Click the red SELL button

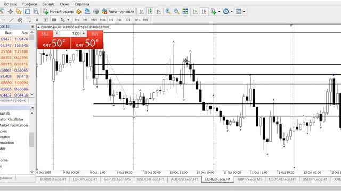(45, 34)
